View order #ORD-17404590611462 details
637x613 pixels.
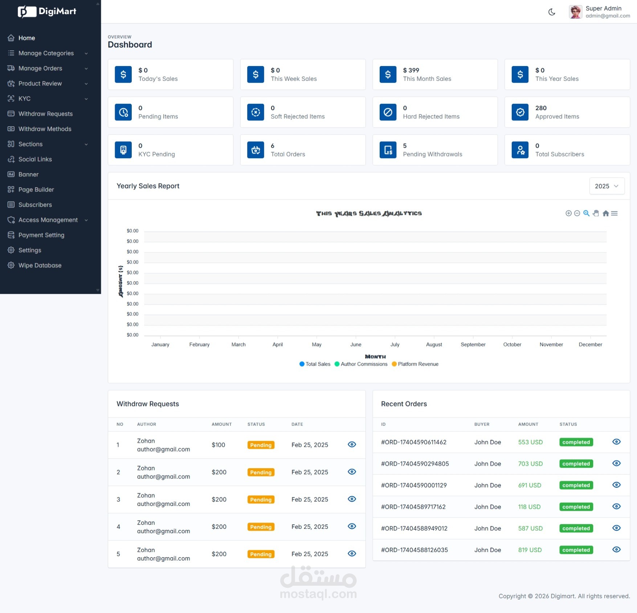point(616,442)
